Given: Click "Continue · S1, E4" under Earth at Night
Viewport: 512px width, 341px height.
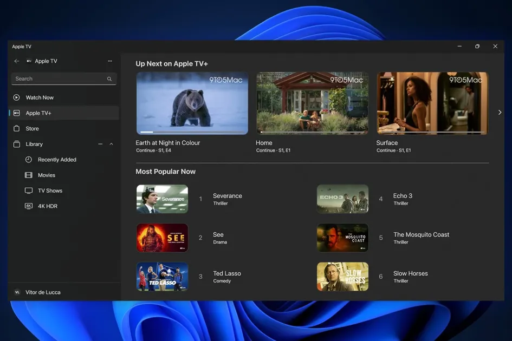Looking at the screenshot, I should (153, 150).
